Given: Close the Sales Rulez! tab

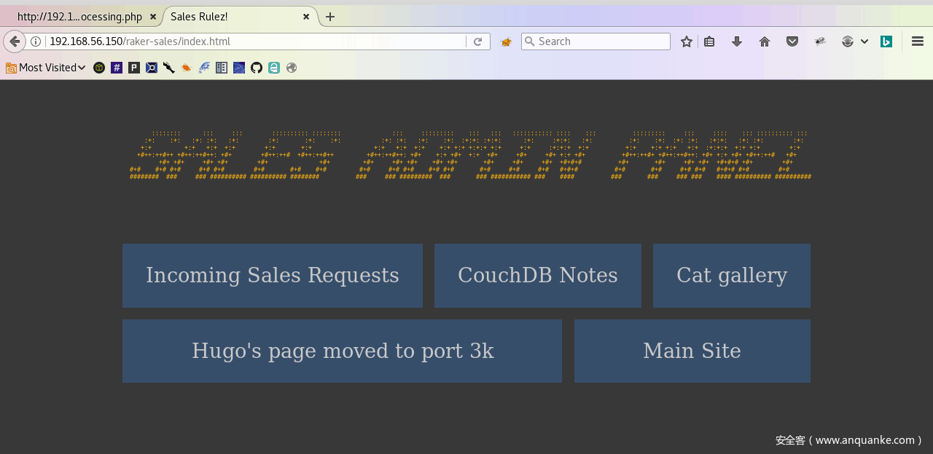Looking at the screenshot, I should pos(306,16).
